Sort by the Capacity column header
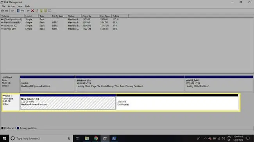Viewport: 254px width, 142px height. point(90,16)
